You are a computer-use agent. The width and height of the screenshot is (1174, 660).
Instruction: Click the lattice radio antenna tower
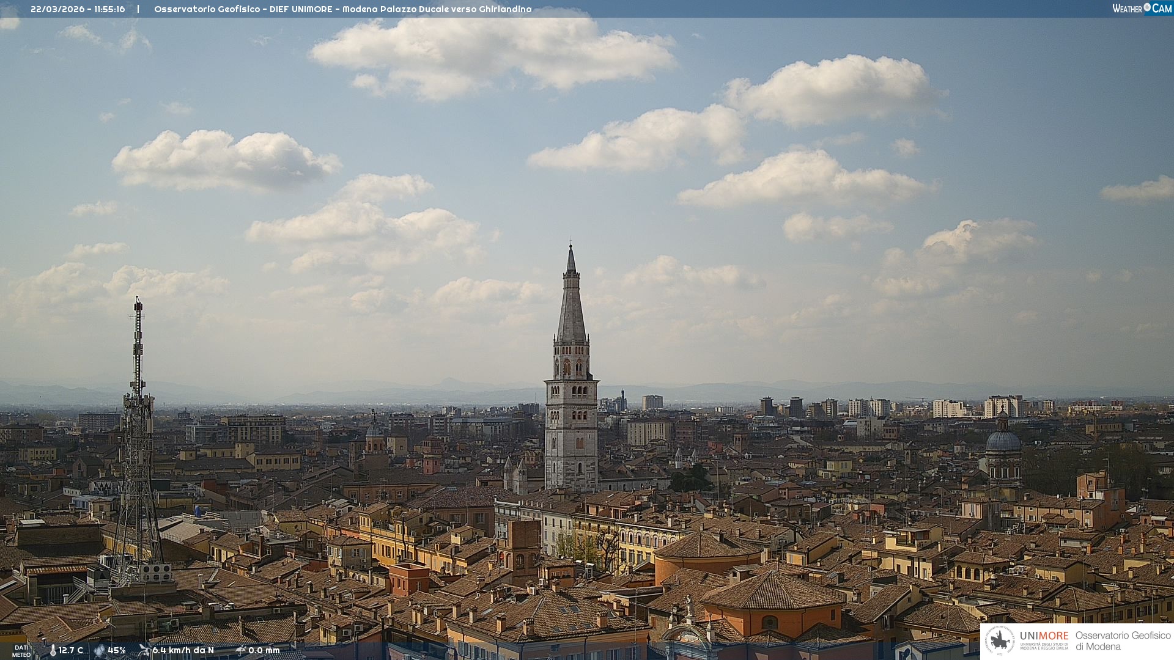[137, 440]
